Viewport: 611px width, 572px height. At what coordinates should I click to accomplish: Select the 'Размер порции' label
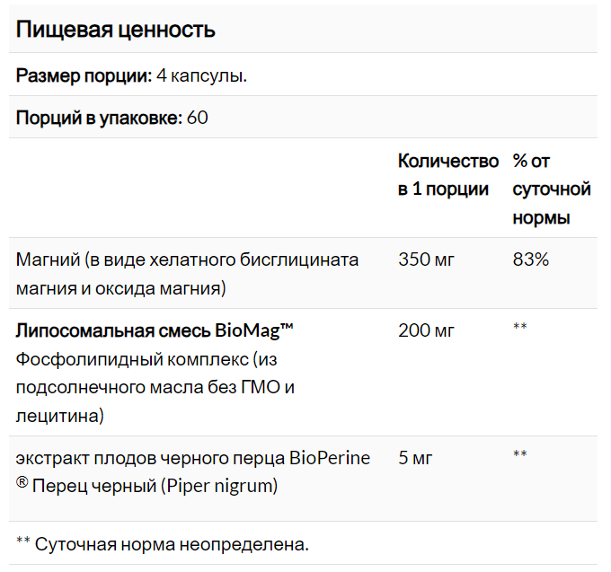pyautogui.click(x=84, y=75)
